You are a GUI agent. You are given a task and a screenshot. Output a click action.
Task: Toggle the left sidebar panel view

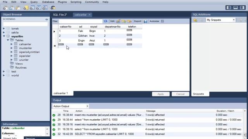pyautogui.click(x=229, y=8)
